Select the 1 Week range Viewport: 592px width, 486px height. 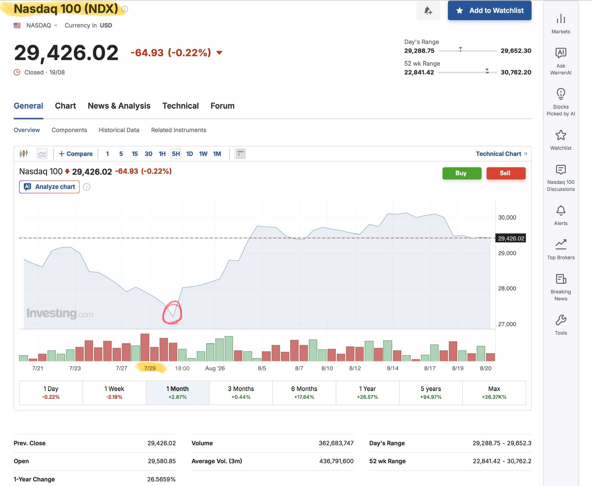(114, 393)
